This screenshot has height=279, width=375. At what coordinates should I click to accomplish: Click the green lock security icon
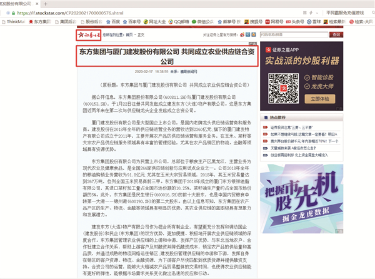click(x=13, y=13)
